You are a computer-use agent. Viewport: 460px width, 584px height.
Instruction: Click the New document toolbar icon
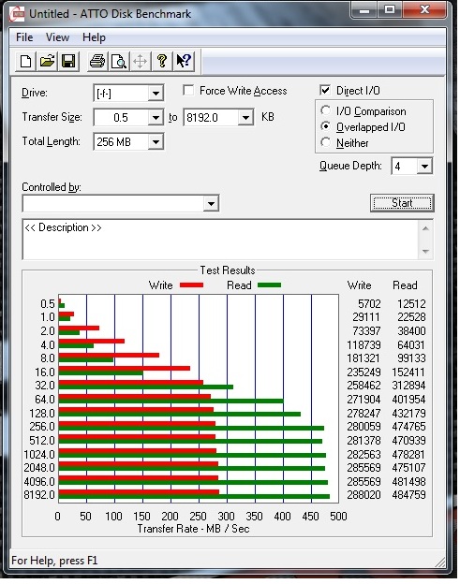25,61
